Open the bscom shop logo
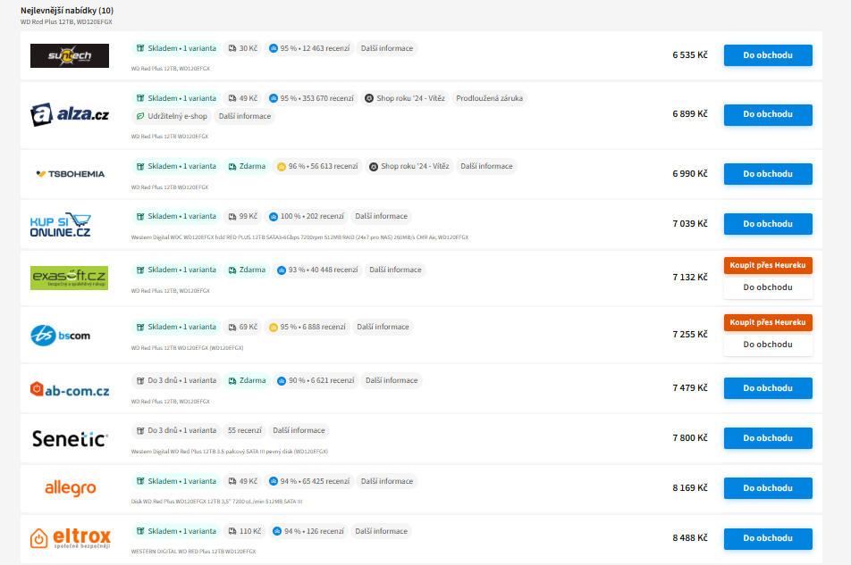 click(x=60, y=336)
